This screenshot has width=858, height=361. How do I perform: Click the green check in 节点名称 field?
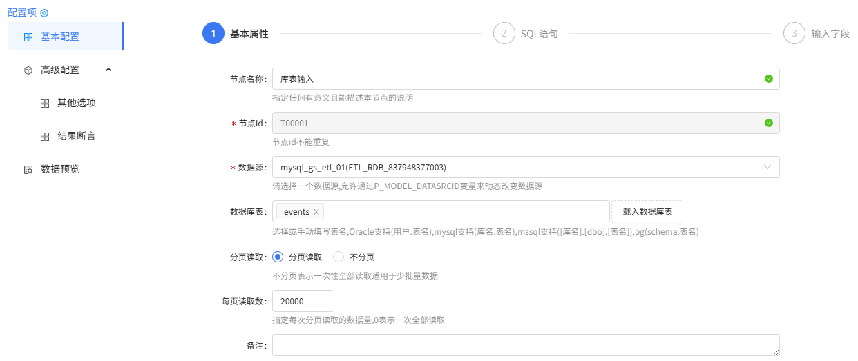pos(769,79)
